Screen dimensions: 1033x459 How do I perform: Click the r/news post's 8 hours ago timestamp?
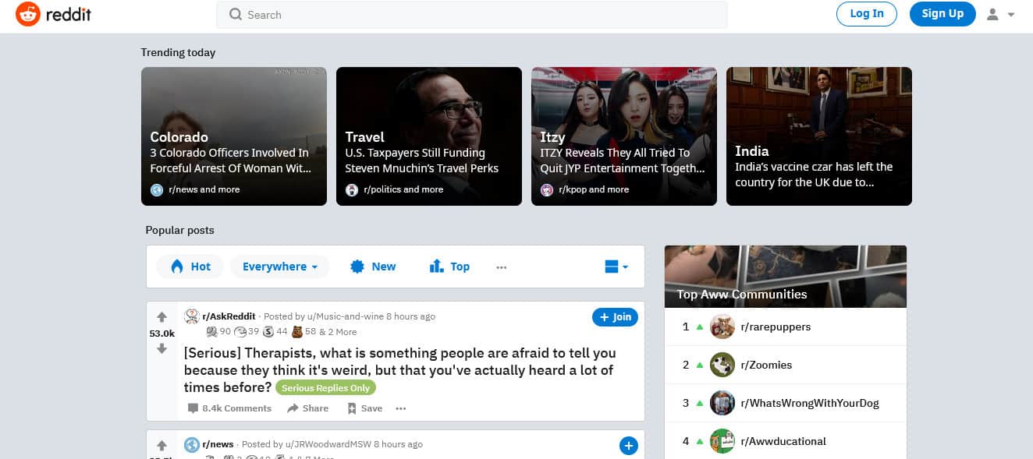point(398,444)
